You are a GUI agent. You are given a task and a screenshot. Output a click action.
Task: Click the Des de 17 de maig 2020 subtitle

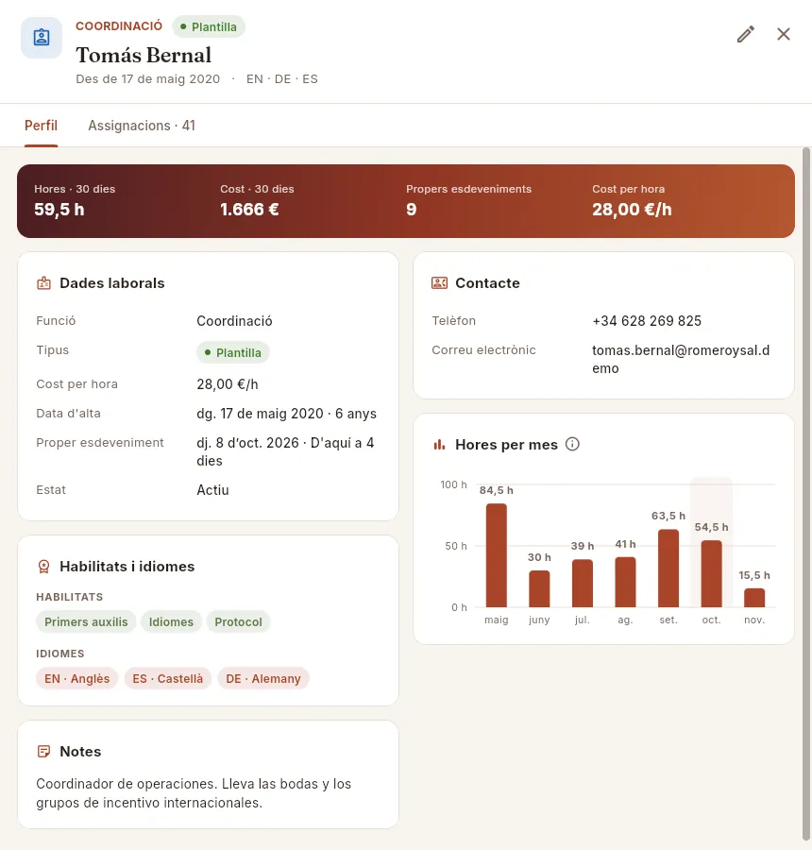click(x=148, y=79)
